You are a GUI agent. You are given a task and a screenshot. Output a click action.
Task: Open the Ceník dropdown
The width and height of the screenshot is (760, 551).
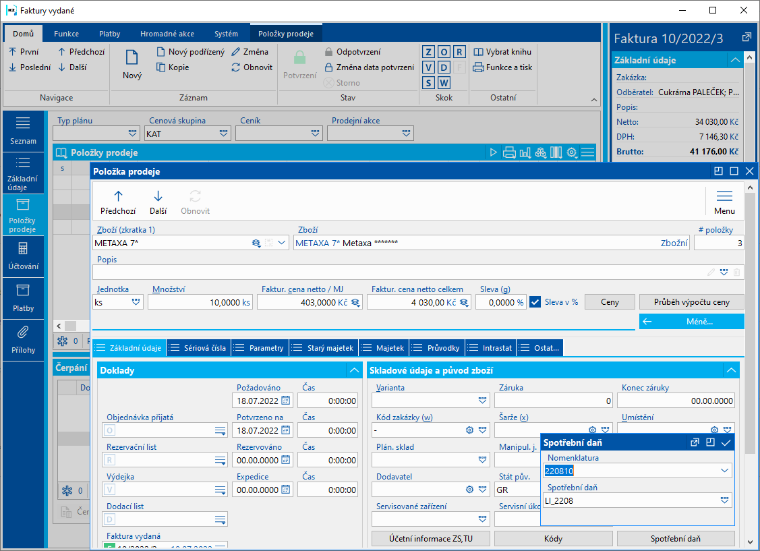tap(315, 134)
